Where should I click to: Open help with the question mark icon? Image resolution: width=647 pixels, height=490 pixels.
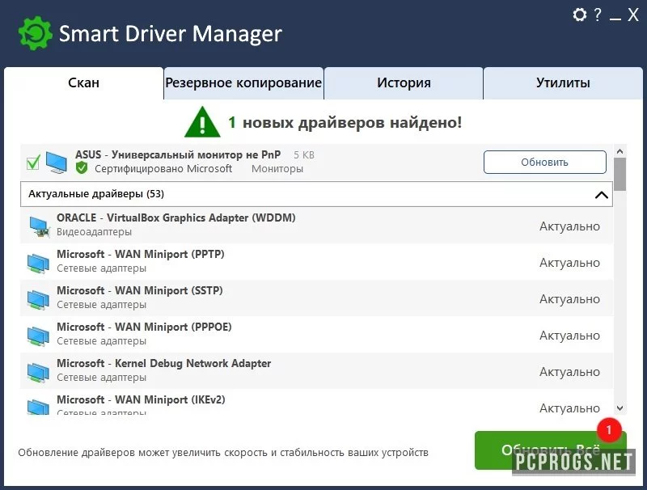(597, 15)
